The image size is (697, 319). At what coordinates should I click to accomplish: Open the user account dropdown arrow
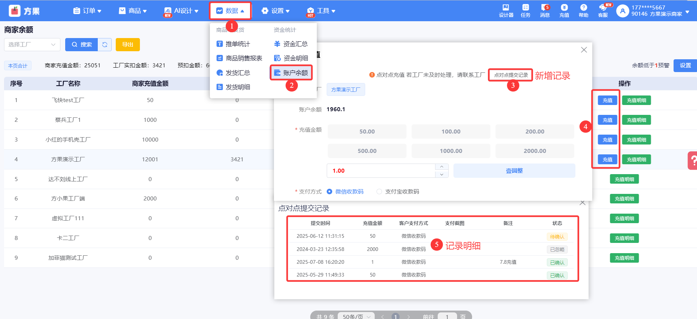click(x=687, y=12)
